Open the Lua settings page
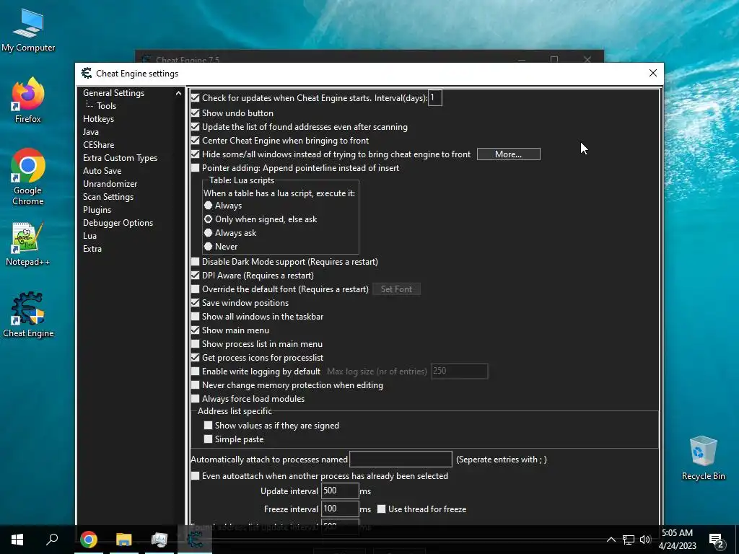The height and width of the screenshot is (554, 739). click(89, 236)
